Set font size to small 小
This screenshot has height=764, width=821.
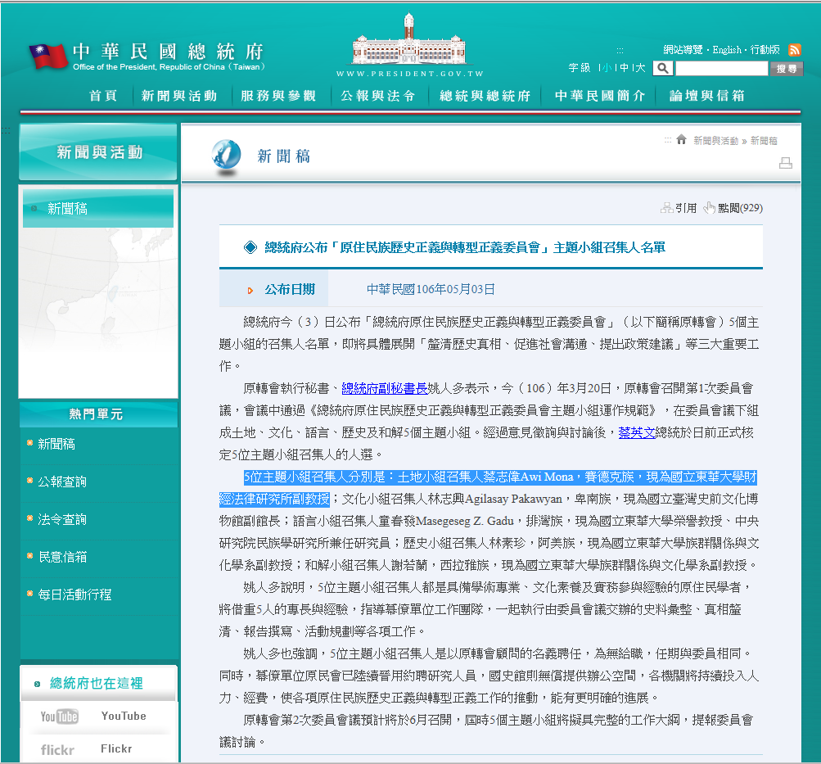[607, 67]
